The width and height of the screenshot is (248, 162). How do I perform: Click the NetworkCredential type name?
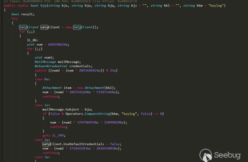tap(51, 66)
